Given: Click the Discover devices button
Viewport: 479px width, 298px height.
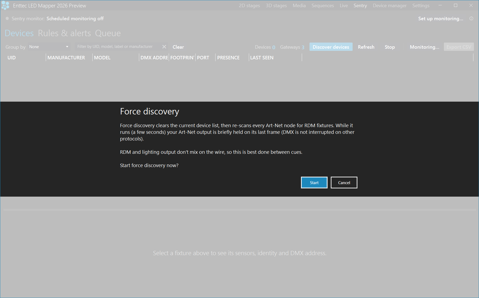Looking at the screenshot, I should pyautogui.click(x=331, y=47).
